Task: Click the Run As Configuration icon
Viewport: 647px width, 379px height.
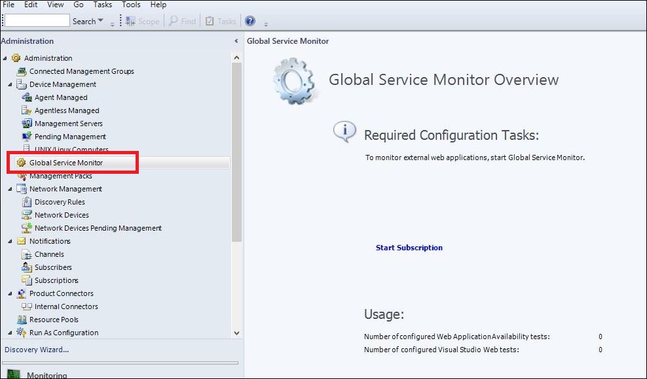Action: coord(22,332)
